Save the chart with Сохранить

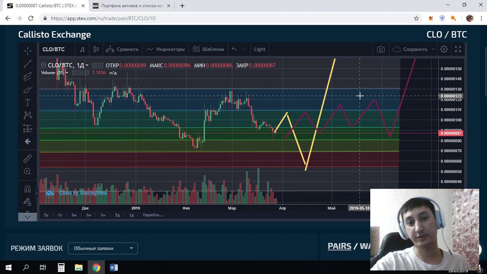[410, 49]
